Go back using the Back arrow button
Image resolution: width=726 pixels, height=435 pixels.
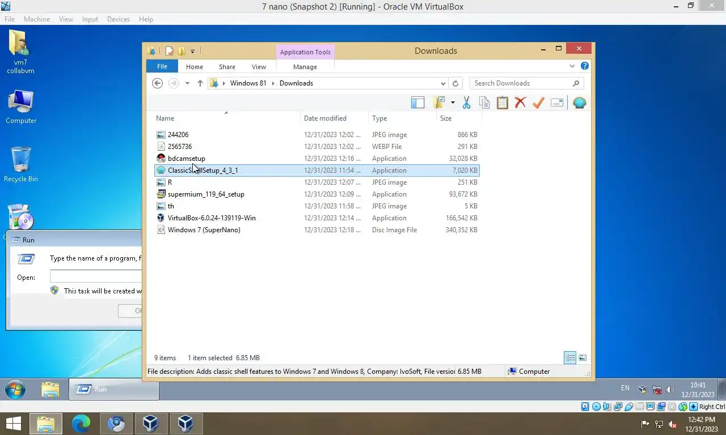[x=158, y=83]
